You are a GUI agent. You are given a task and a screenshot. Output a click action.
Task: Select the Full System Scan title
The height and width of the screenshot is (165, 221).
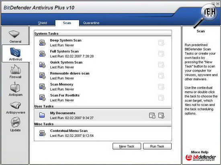pyautogui.click(x=64, y=52)
